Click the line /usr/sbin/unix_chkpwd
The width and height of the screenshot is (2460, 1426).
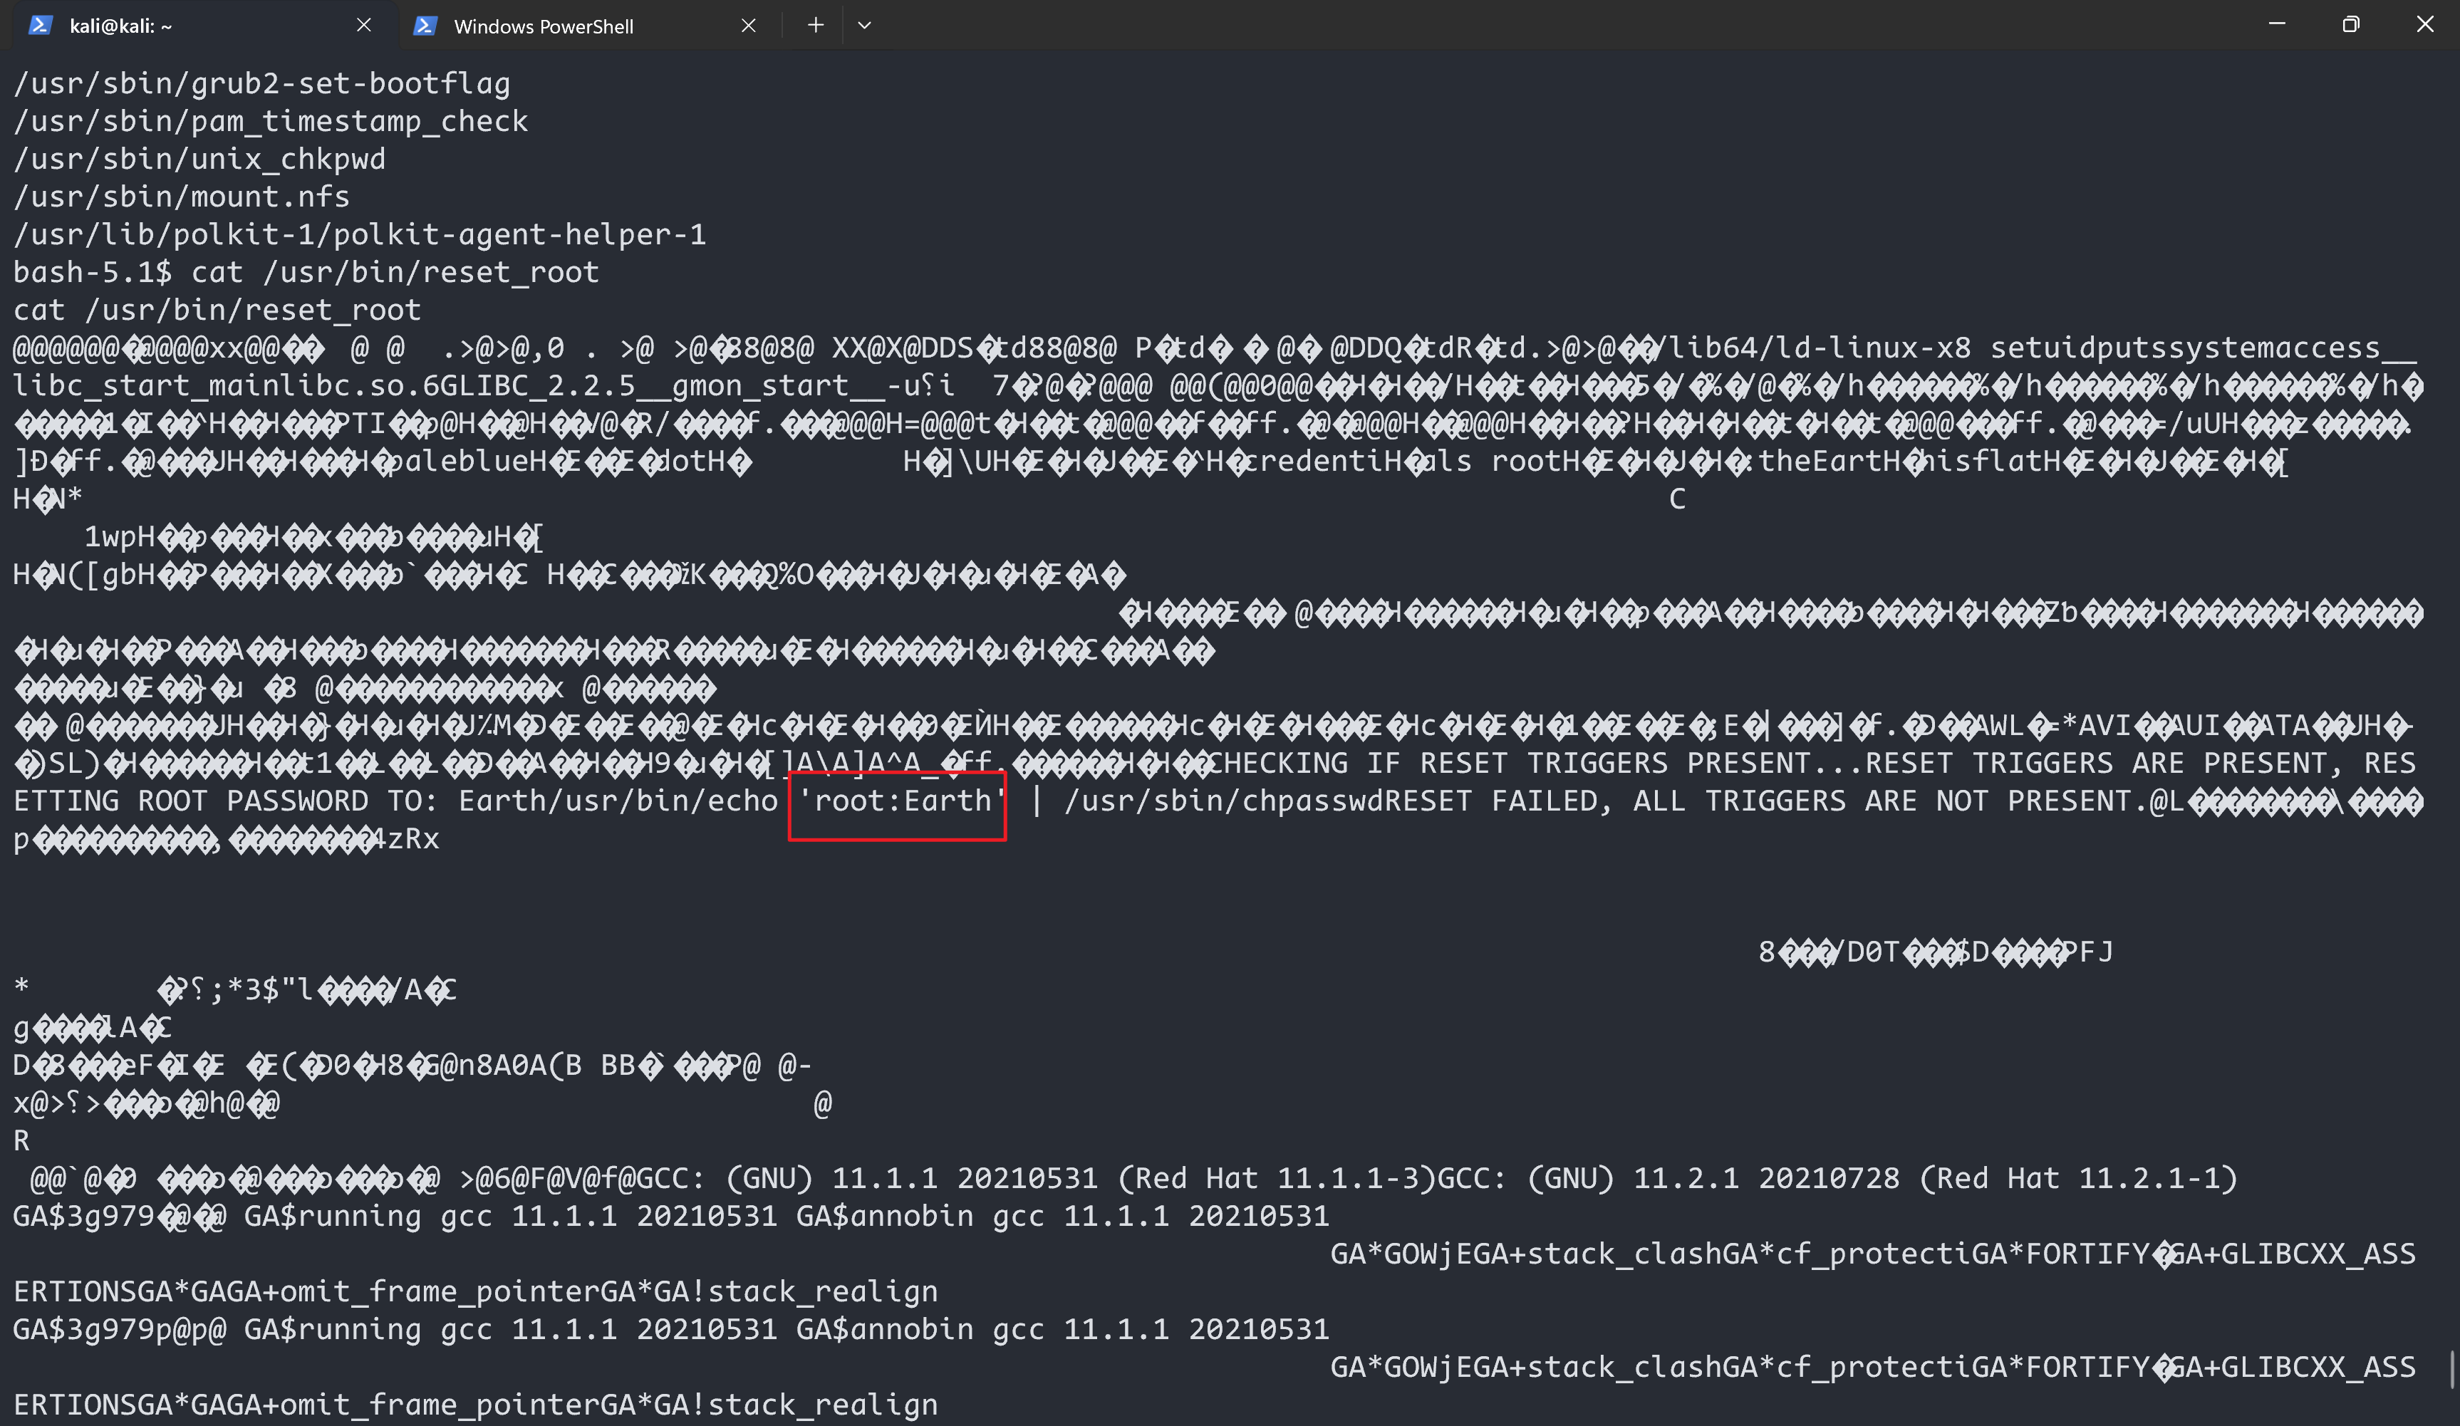coord(199,159)
